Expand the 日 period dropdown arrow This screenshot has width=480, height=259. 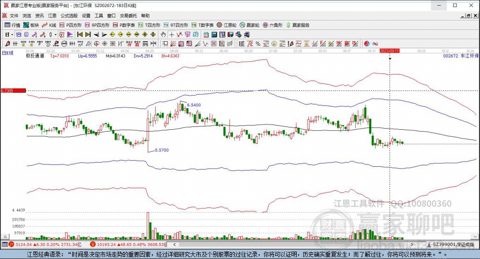(x=12, y=35)
